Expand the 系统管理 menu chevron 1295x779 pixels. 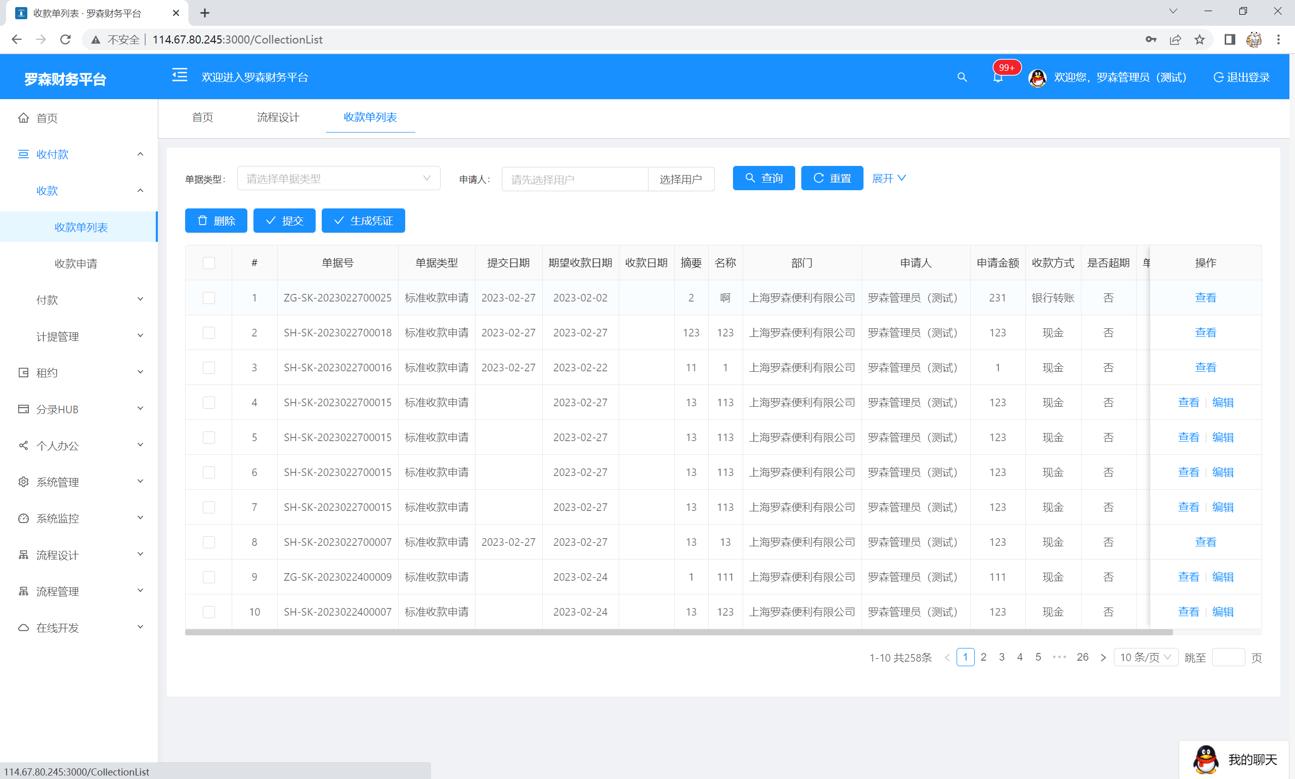(140, 482)
